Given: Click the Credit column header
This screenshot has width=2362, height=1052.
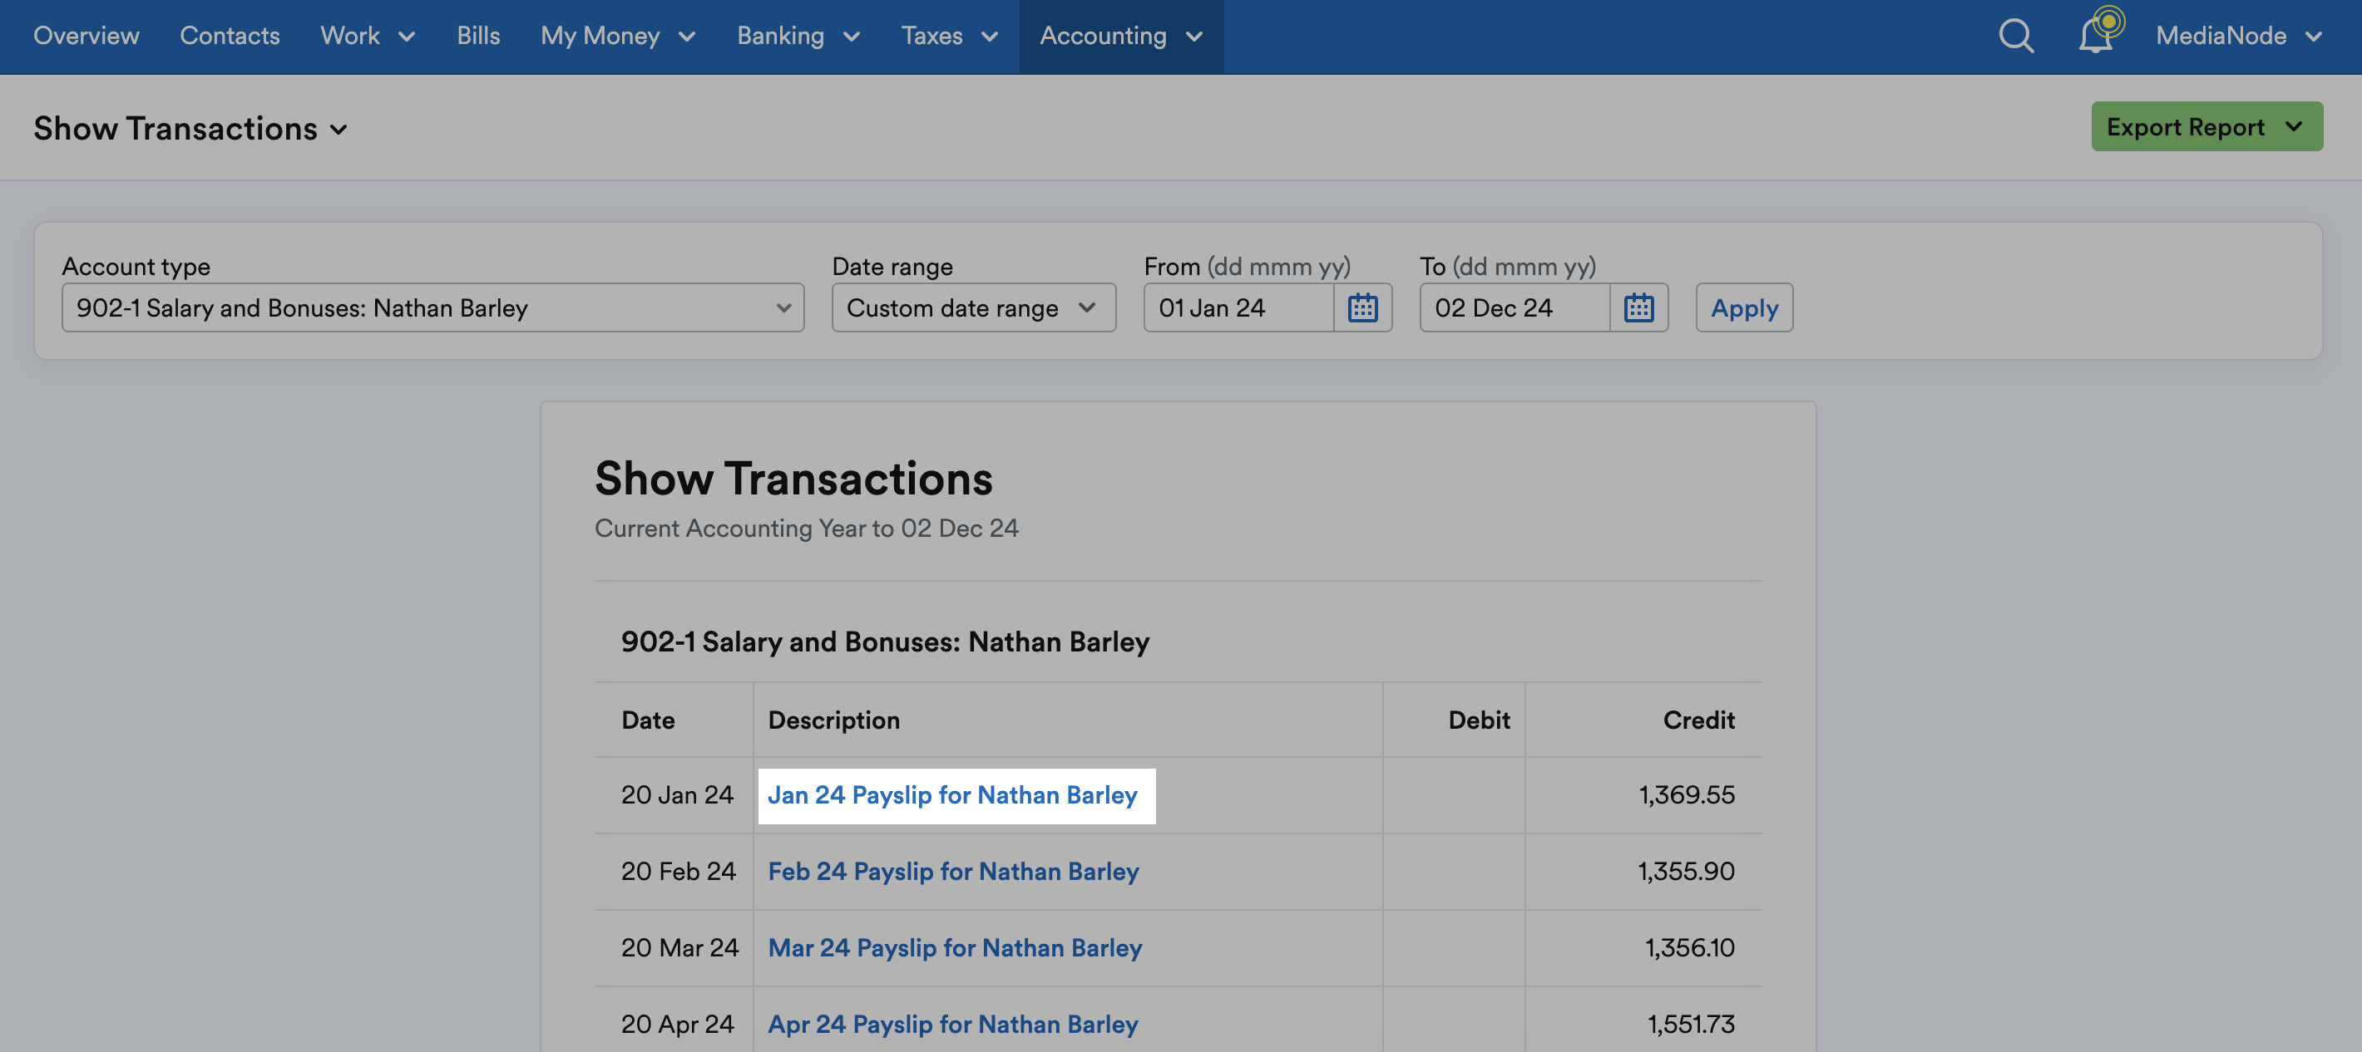Looking at the screenshot, I should [1698, 720].
